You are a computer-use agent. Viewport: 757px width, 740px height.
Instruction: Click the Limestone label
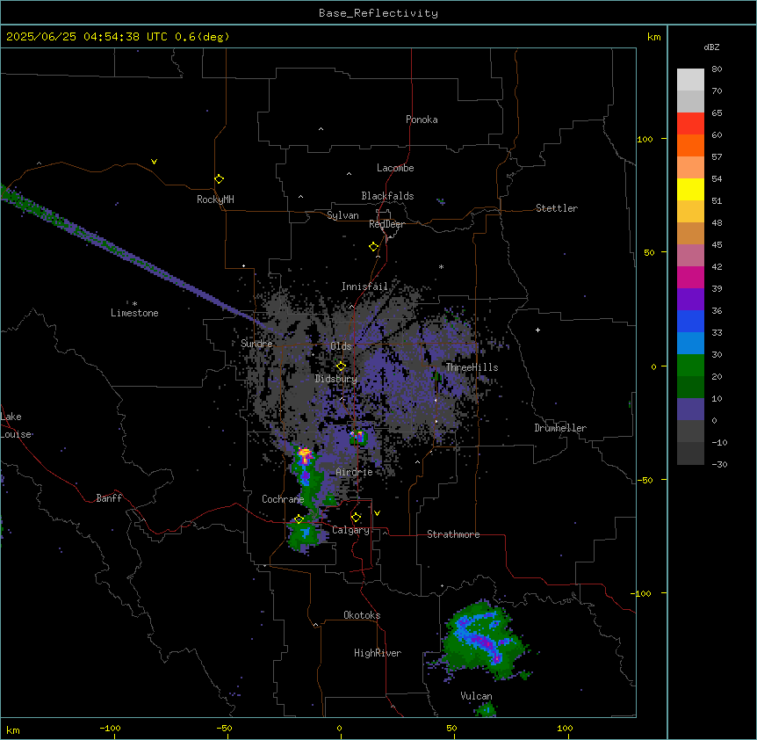point(134,313)
